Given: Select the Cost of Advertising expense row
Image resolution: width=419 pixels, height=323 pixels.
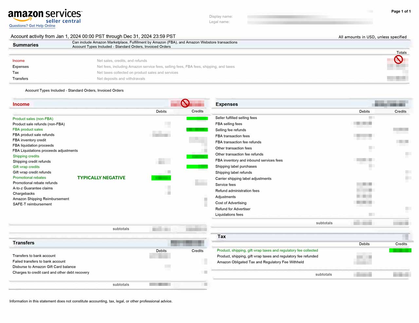Looking at the screenshot, I should 231,203.
